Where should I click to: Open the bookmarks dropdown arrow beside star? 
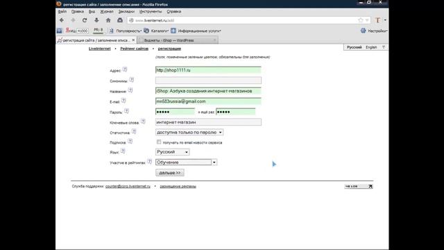367,20
